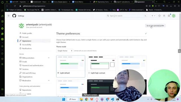Viewport: 181px width, 102px height.
Task: Open the Single theme mode dropdown
Action: [x=65, y=51]
